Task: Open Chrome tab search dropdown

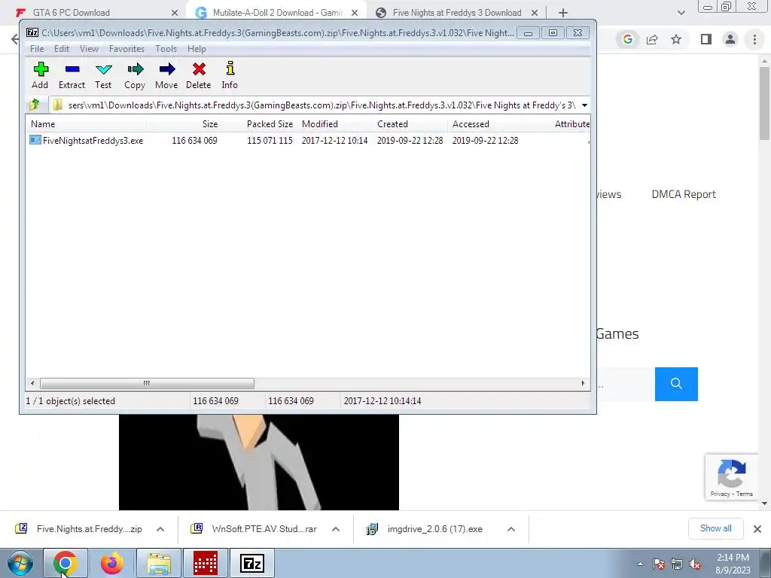Action: click(681, 13)
